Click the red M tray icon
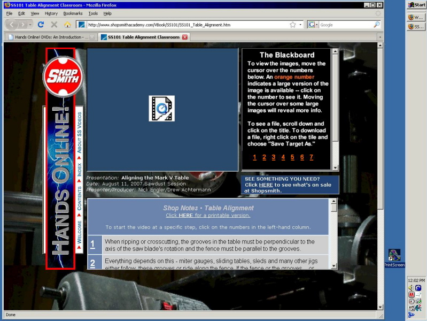 [411, 295]
